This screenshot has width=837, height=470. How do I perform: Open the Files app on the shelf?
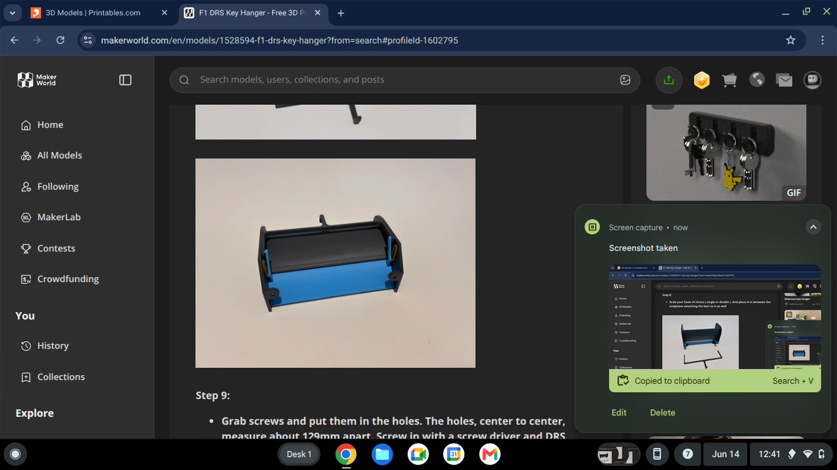382,454
